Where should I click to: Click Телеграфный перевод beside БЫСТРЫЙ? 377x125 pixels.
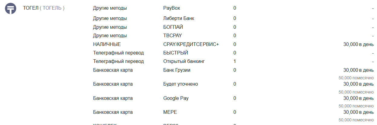tap(118, 53)
